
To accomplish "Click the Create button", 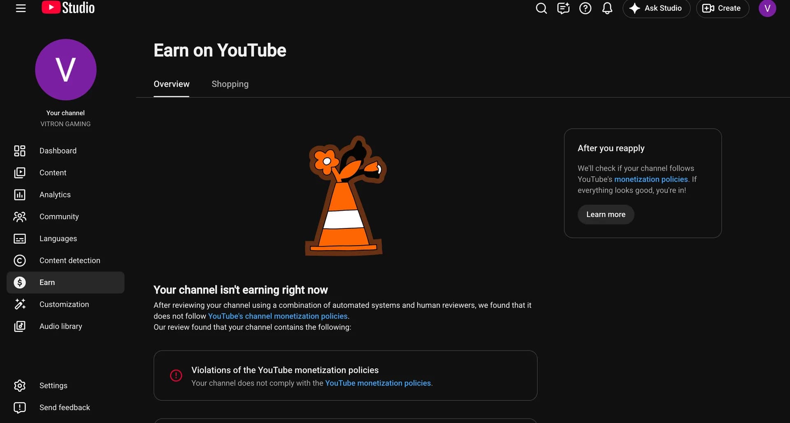I will coord(722,8).
